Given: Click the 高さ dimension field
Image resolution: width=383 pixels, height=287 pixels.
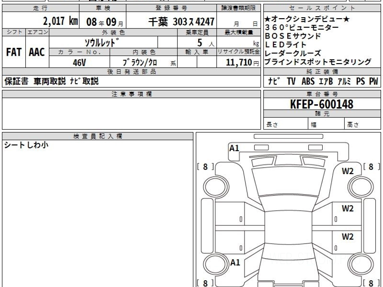Looking at the screenshot, I should tap(363, 123).
